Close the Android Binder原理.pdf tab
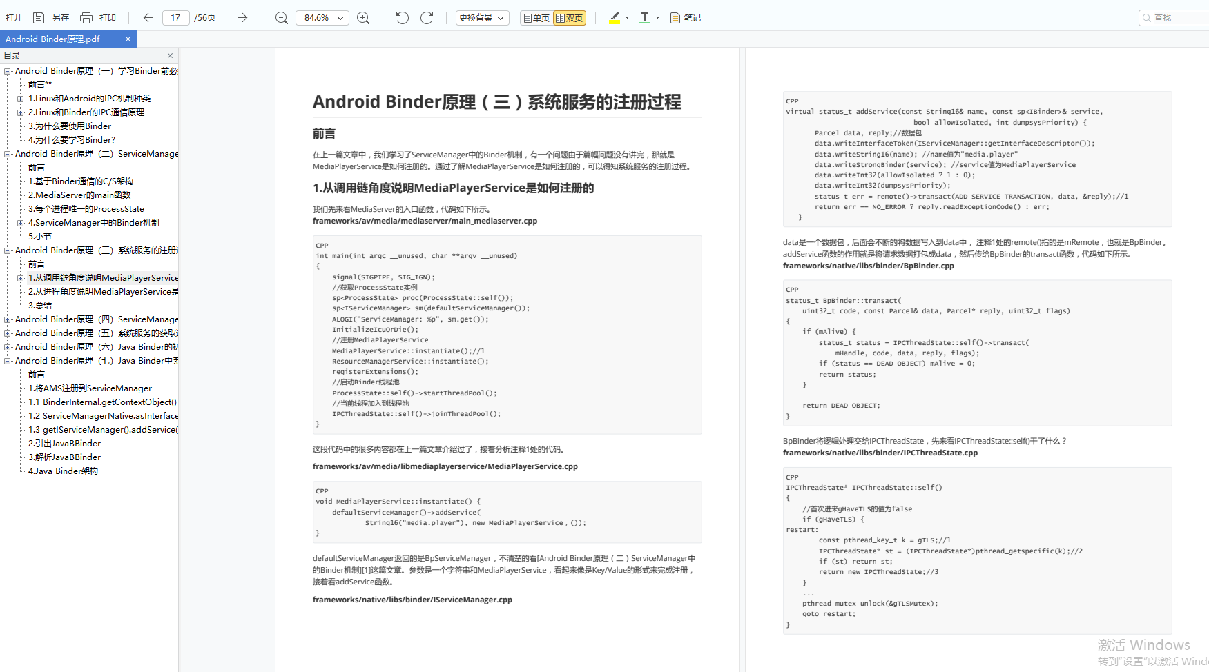This screenshot has width=1209, height=672. (x=128, y=39)
